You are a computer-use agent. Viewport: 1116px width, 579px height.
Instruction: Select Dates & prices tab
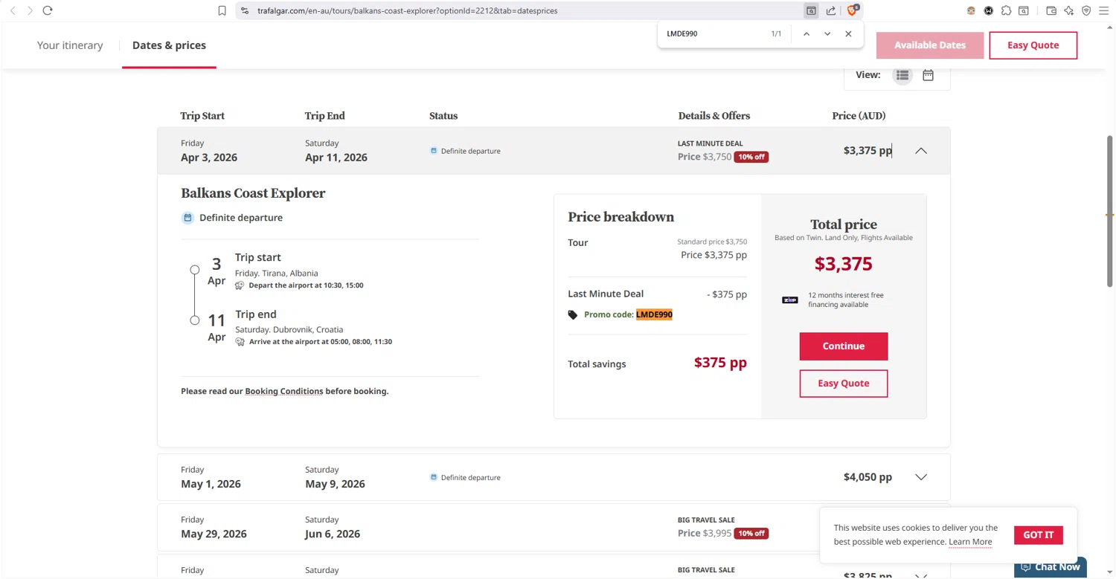point(169,45)
